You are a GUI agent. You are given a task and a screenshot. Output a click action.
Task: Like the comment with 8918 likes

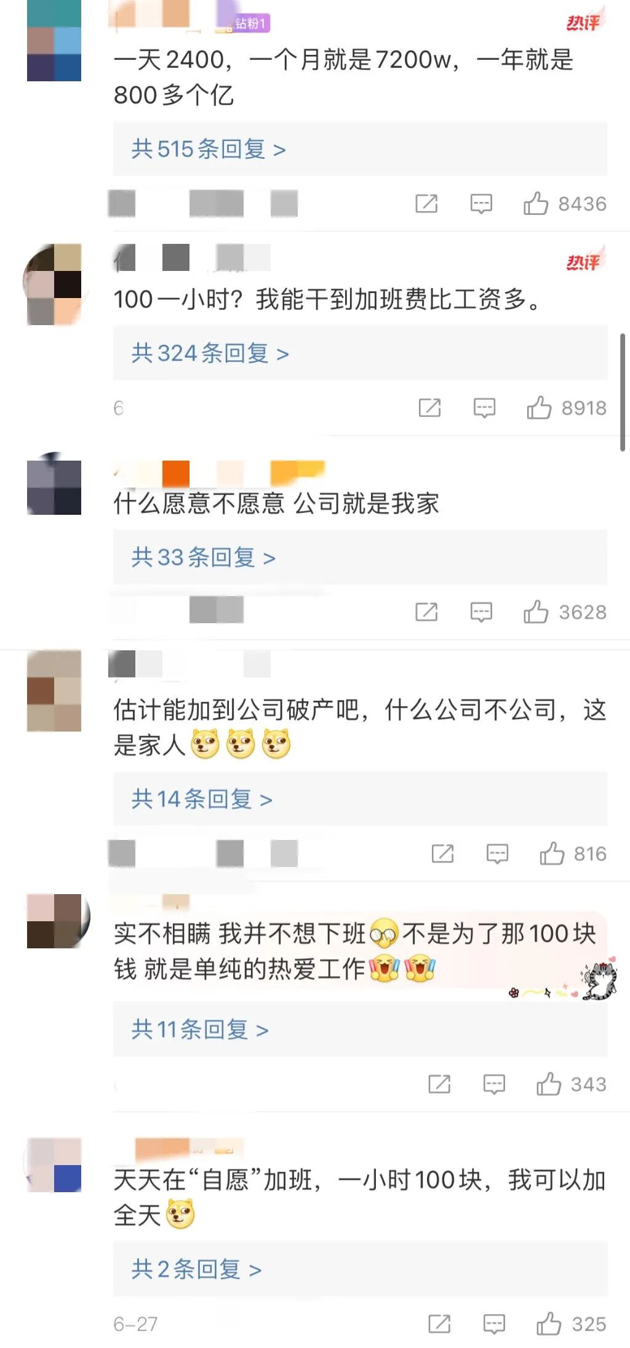(x=539, y=408)
